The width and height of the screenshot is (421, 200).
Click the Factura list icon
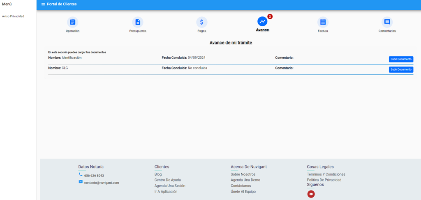pyautogui.click(x=323, y=22)
